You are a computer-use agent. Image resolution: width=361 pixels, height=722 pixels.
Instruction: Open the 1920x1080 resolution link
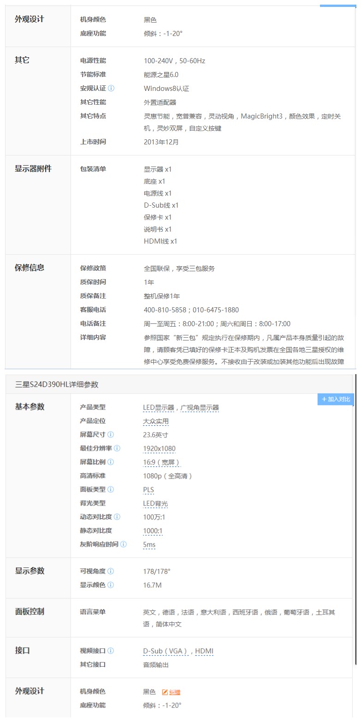159,448
